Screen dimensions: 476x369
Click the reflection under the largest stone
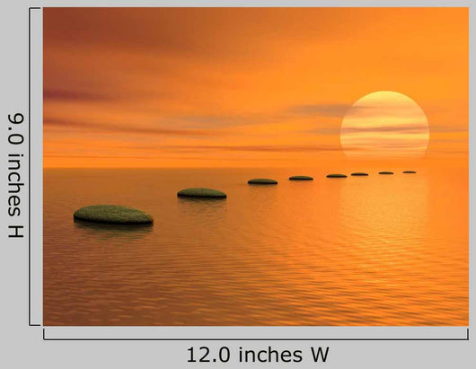click(x=113, y=228)
